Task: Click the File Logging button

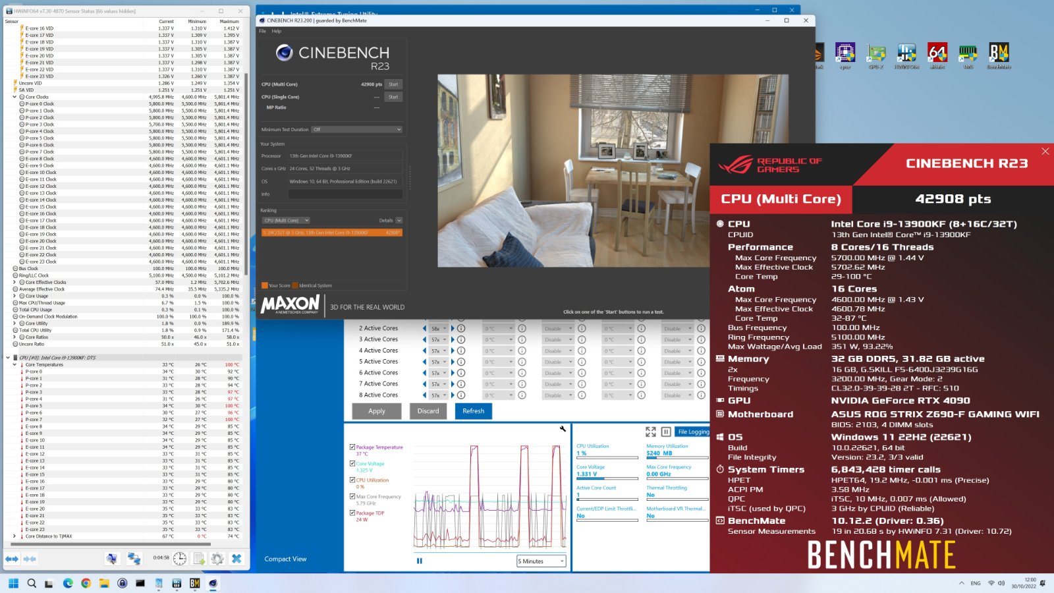Action: point(693,432)
